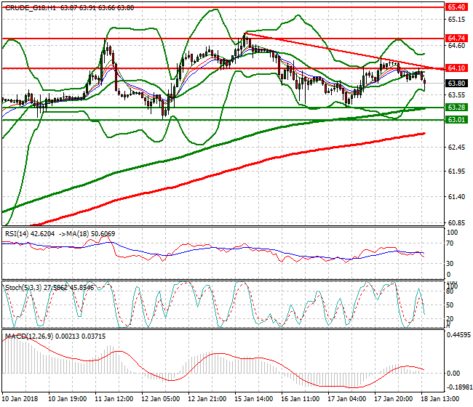Click the 64.74 red resistance price label
The image size is (473, 407).
pyautogui.click(x=456, y=39)
